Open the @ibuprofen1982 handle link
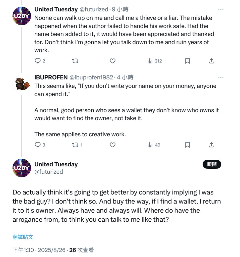The width and height of the screenshot is (240, 257). (91, 78)
